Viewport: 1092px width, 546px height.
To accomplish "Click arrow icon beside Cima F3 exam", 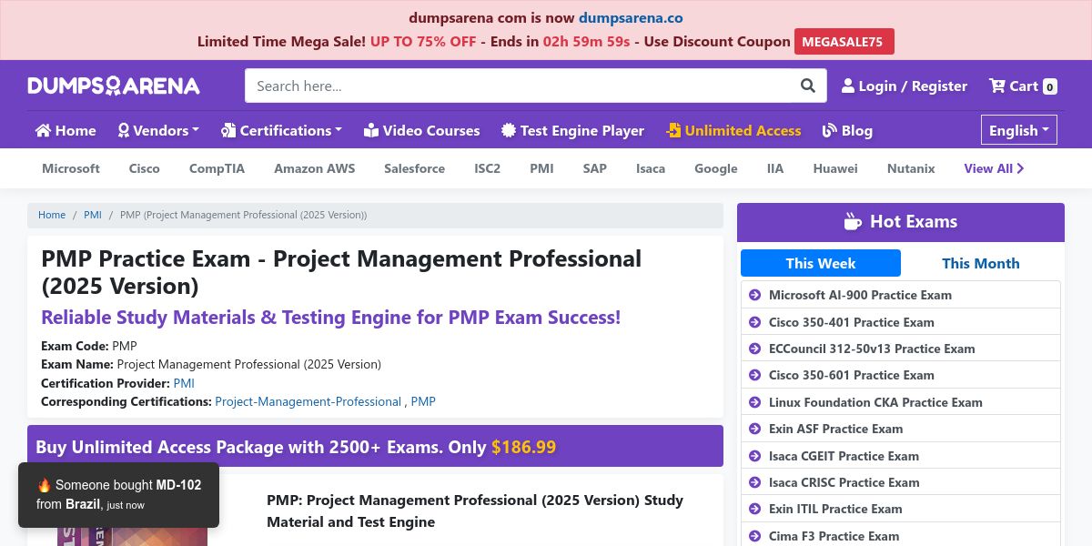I will point(754,536).
